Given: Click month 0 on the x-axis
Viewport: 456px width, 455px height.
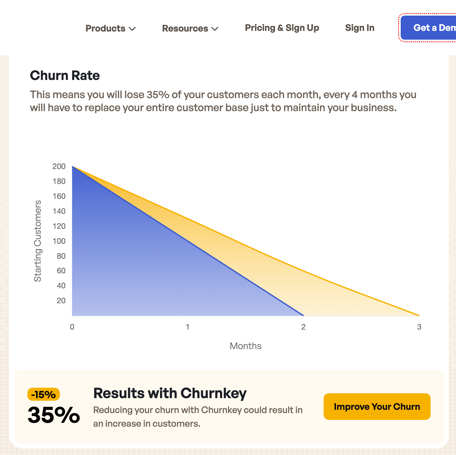Looking at the screenshot, I should 72,327.
